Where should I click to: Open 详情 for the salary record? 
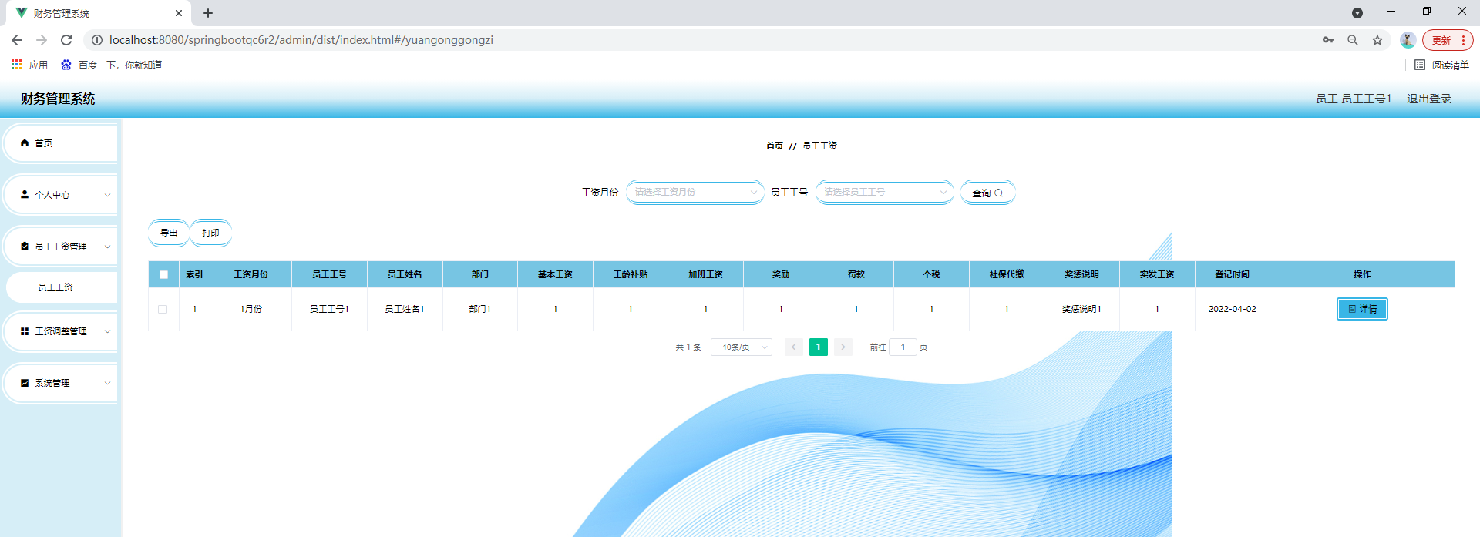coord(1361,309)
